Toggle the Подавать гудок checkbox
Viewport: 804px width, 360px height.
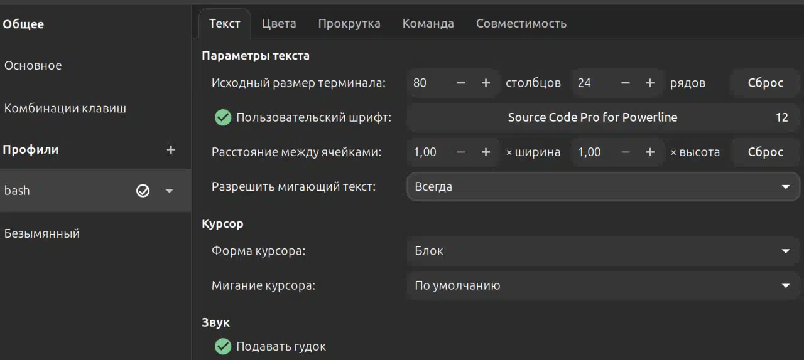coord(223,346)
